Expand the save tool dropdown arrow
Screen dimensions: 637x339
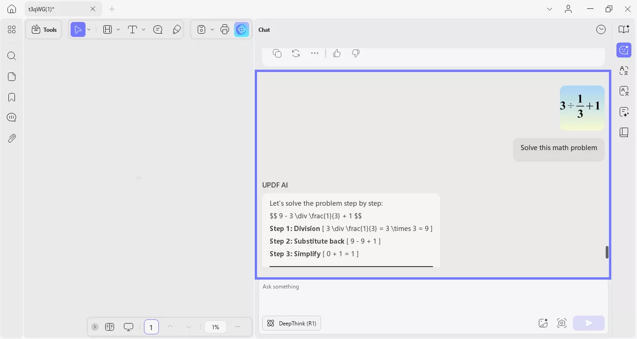[212, 29]
